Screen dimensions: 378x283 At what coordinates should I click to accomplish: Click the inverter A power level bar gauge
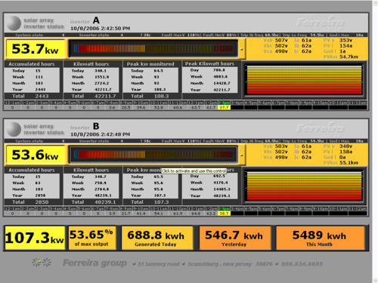click(x=153, y=48)
